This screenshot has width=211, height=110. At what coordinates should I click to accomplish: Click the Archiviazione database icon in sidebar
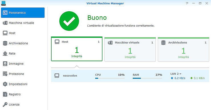coord(5,43)
